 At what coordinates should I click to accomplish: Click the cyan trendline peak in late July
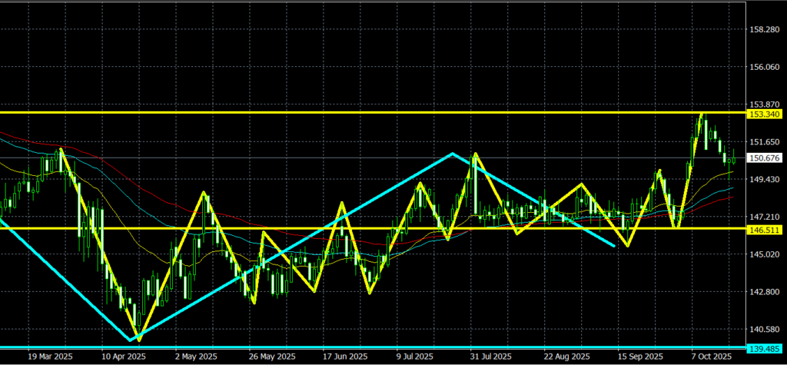pos(453,154)
